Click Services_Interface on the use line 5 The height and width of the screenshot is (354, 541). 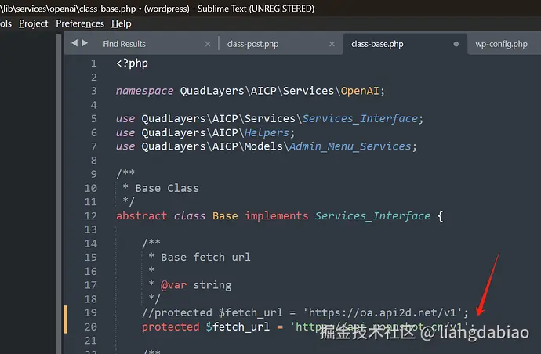coord(360,119)
